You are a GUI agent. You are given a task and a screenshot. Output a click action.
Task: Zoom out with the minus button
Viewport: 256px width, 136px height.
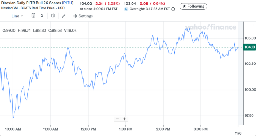coord(117,119)
